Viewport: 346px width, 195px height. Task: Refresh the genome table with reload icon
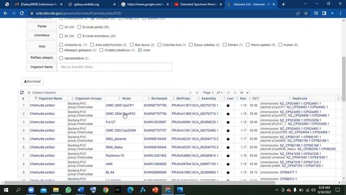[22, 93]
